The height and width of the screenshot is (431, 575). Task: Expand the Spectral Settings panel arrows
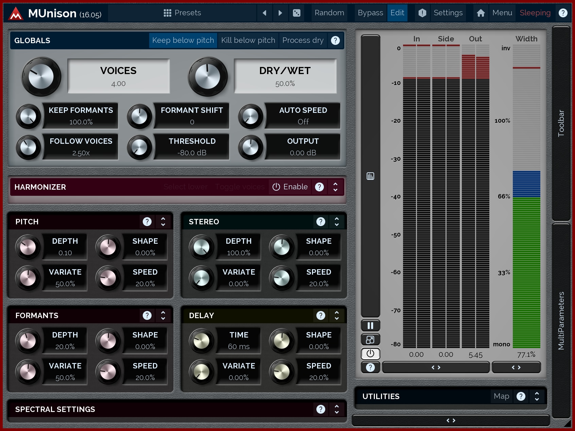click(x=337, y=409)
